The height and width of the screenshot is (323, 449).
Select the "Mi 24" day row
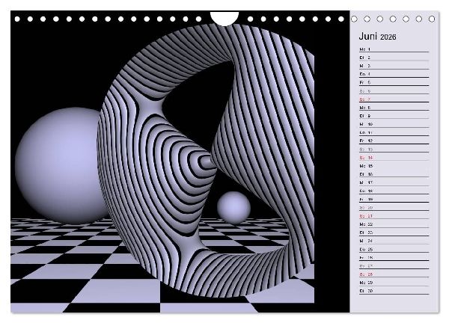click(394, 241)
